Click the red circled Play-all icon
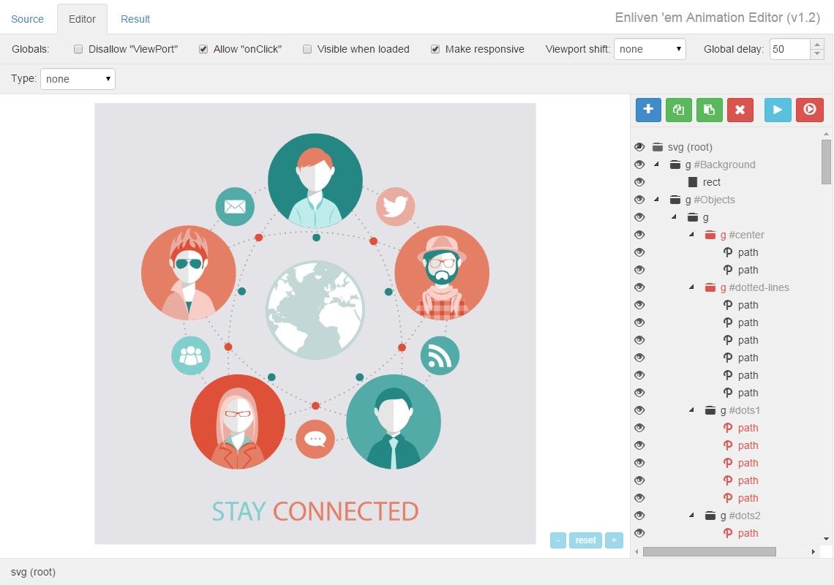Image resolution: width=834 pixels, height=585 pixels. pyautogui.click(x=809, y=110)
